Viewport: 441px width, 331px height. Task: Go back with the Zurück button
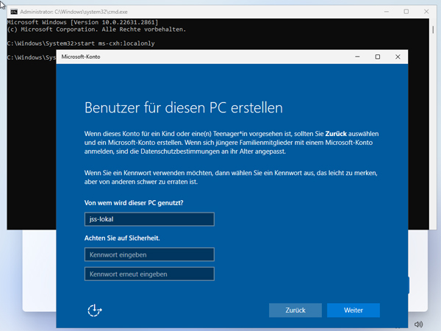coord(295,310)
